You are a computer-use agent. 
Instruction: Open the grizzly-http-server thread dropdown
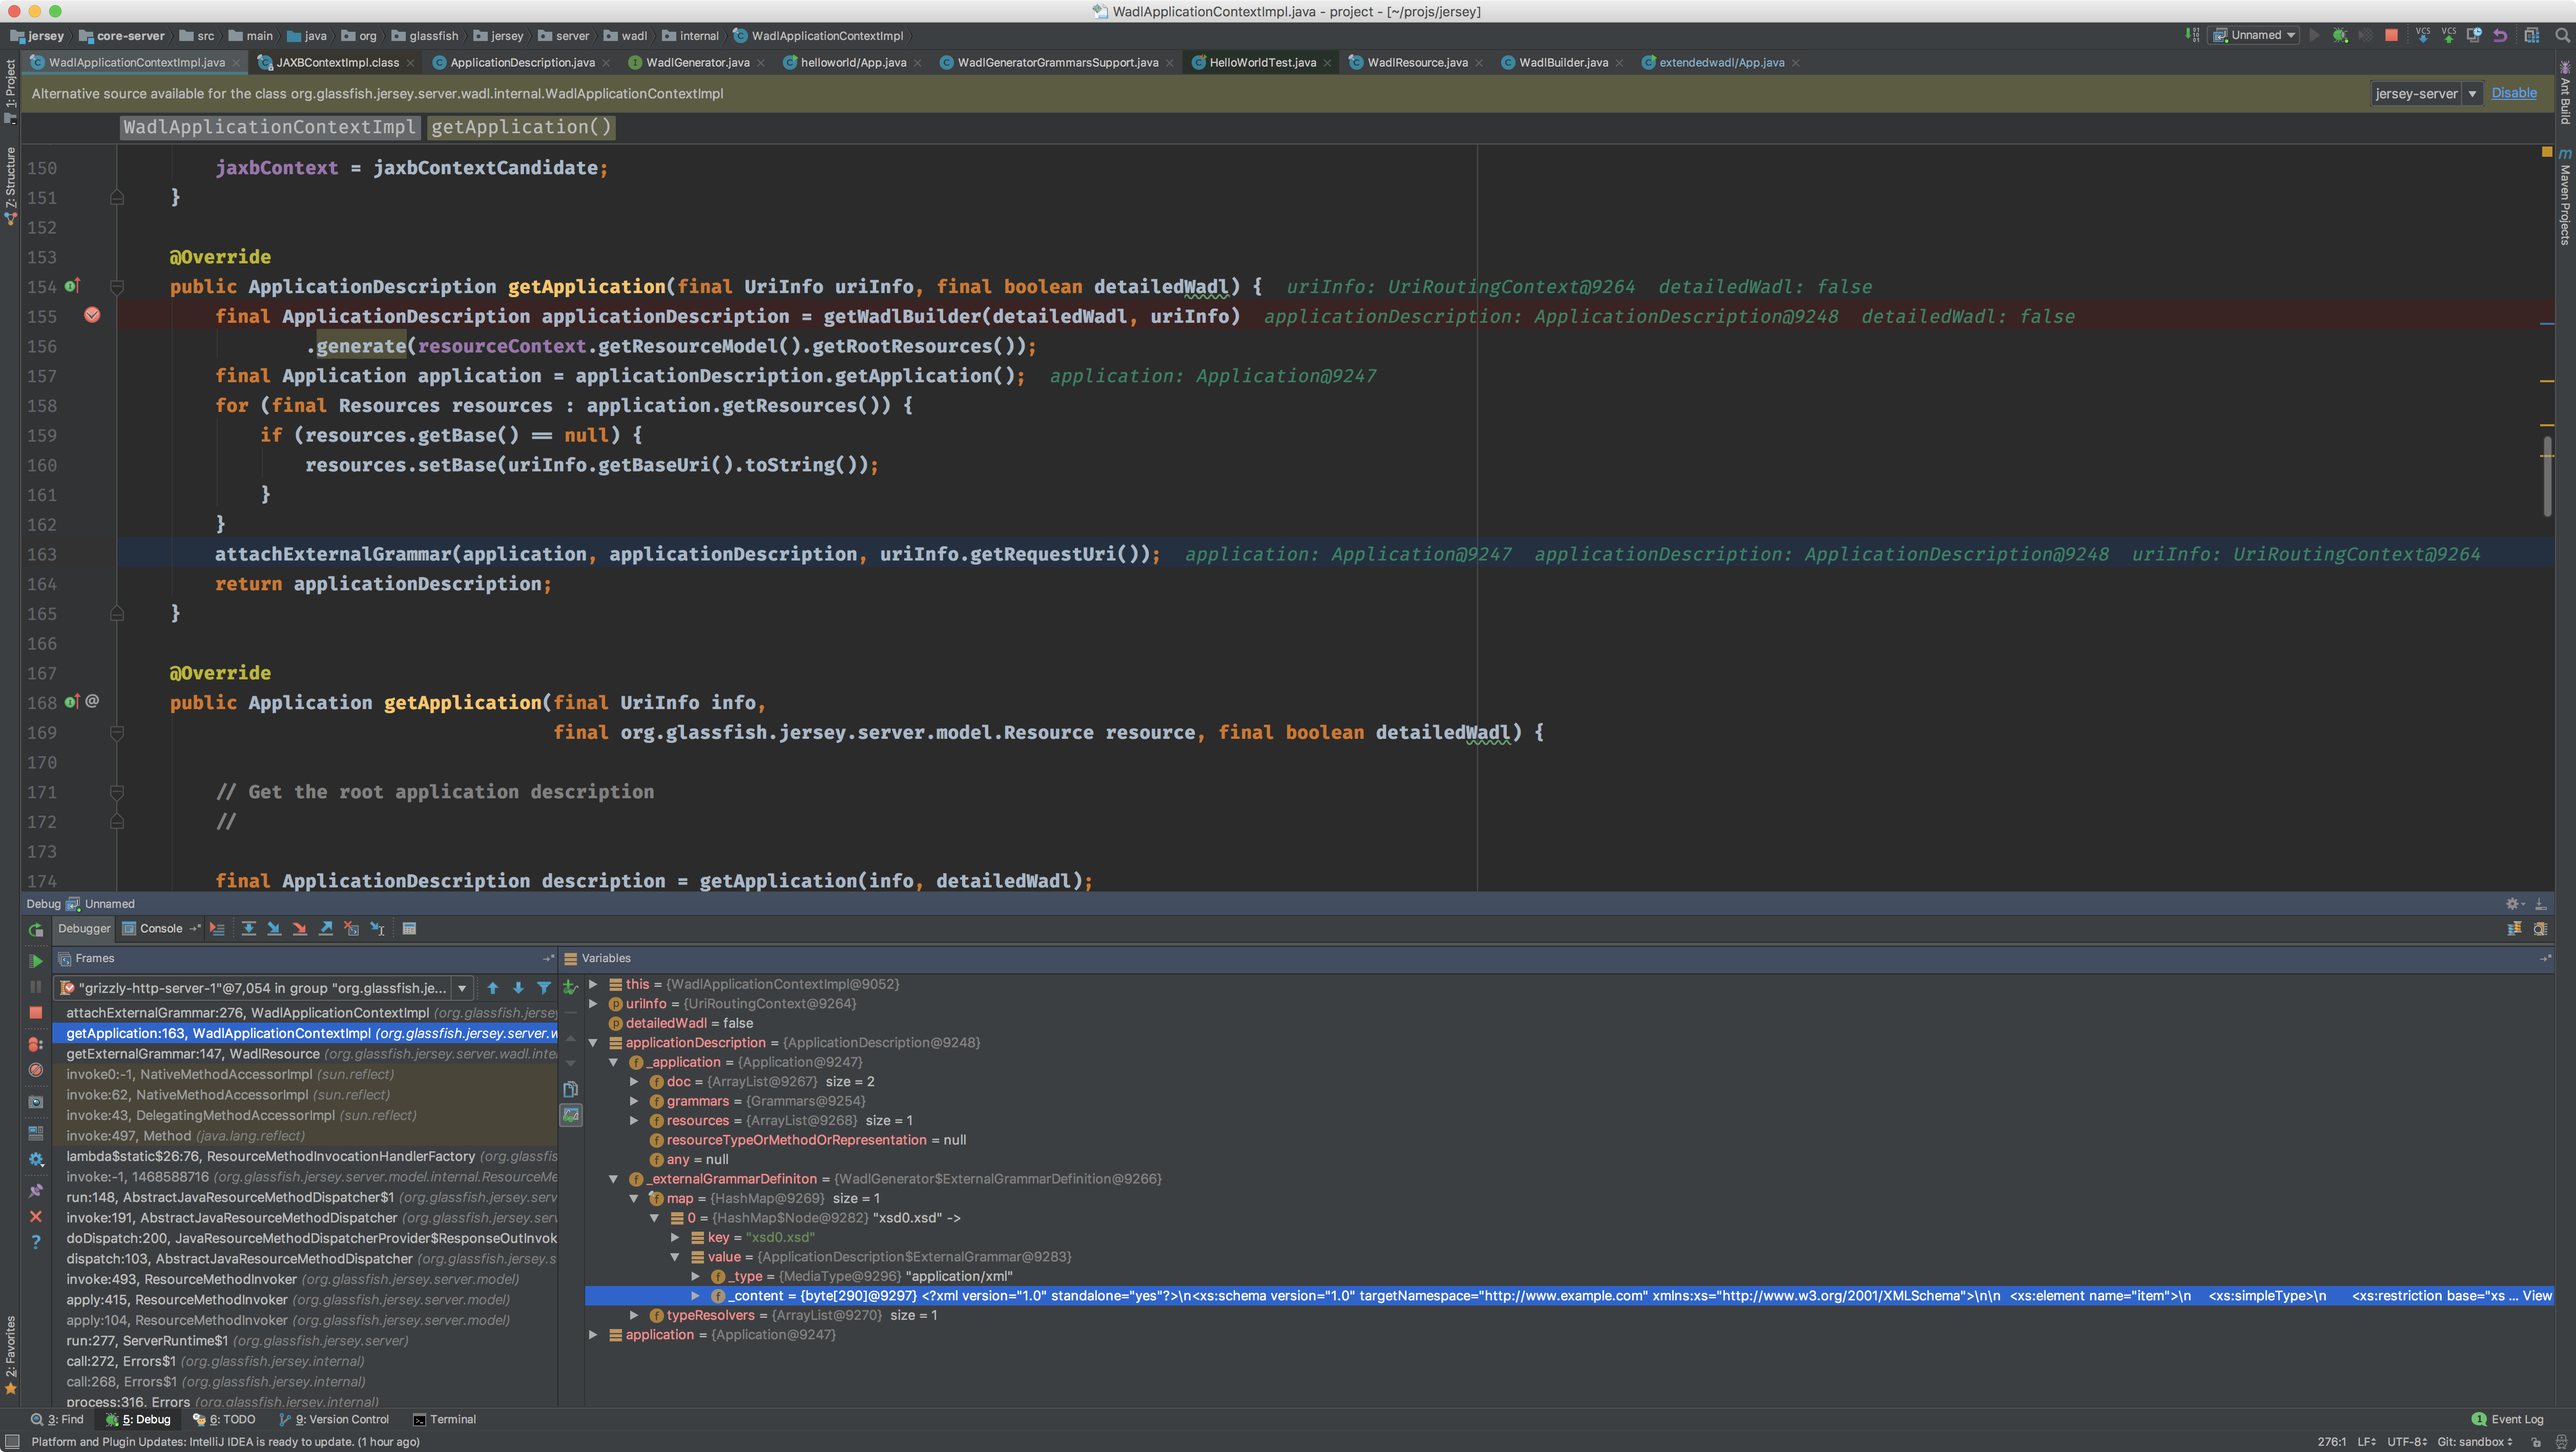click(x=462, y=988)
